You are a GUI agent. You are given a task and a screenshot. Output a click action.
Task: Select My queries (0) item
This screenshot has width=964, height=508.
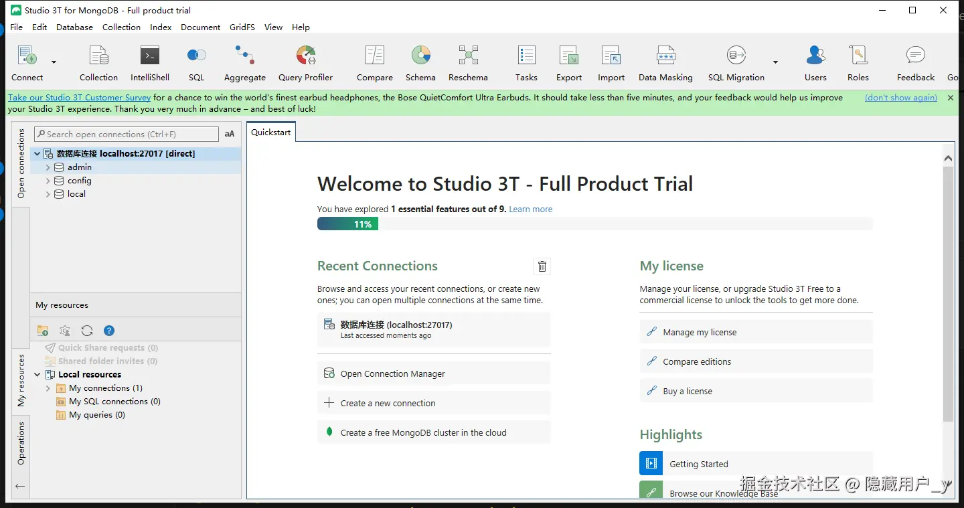pos(90,415)
